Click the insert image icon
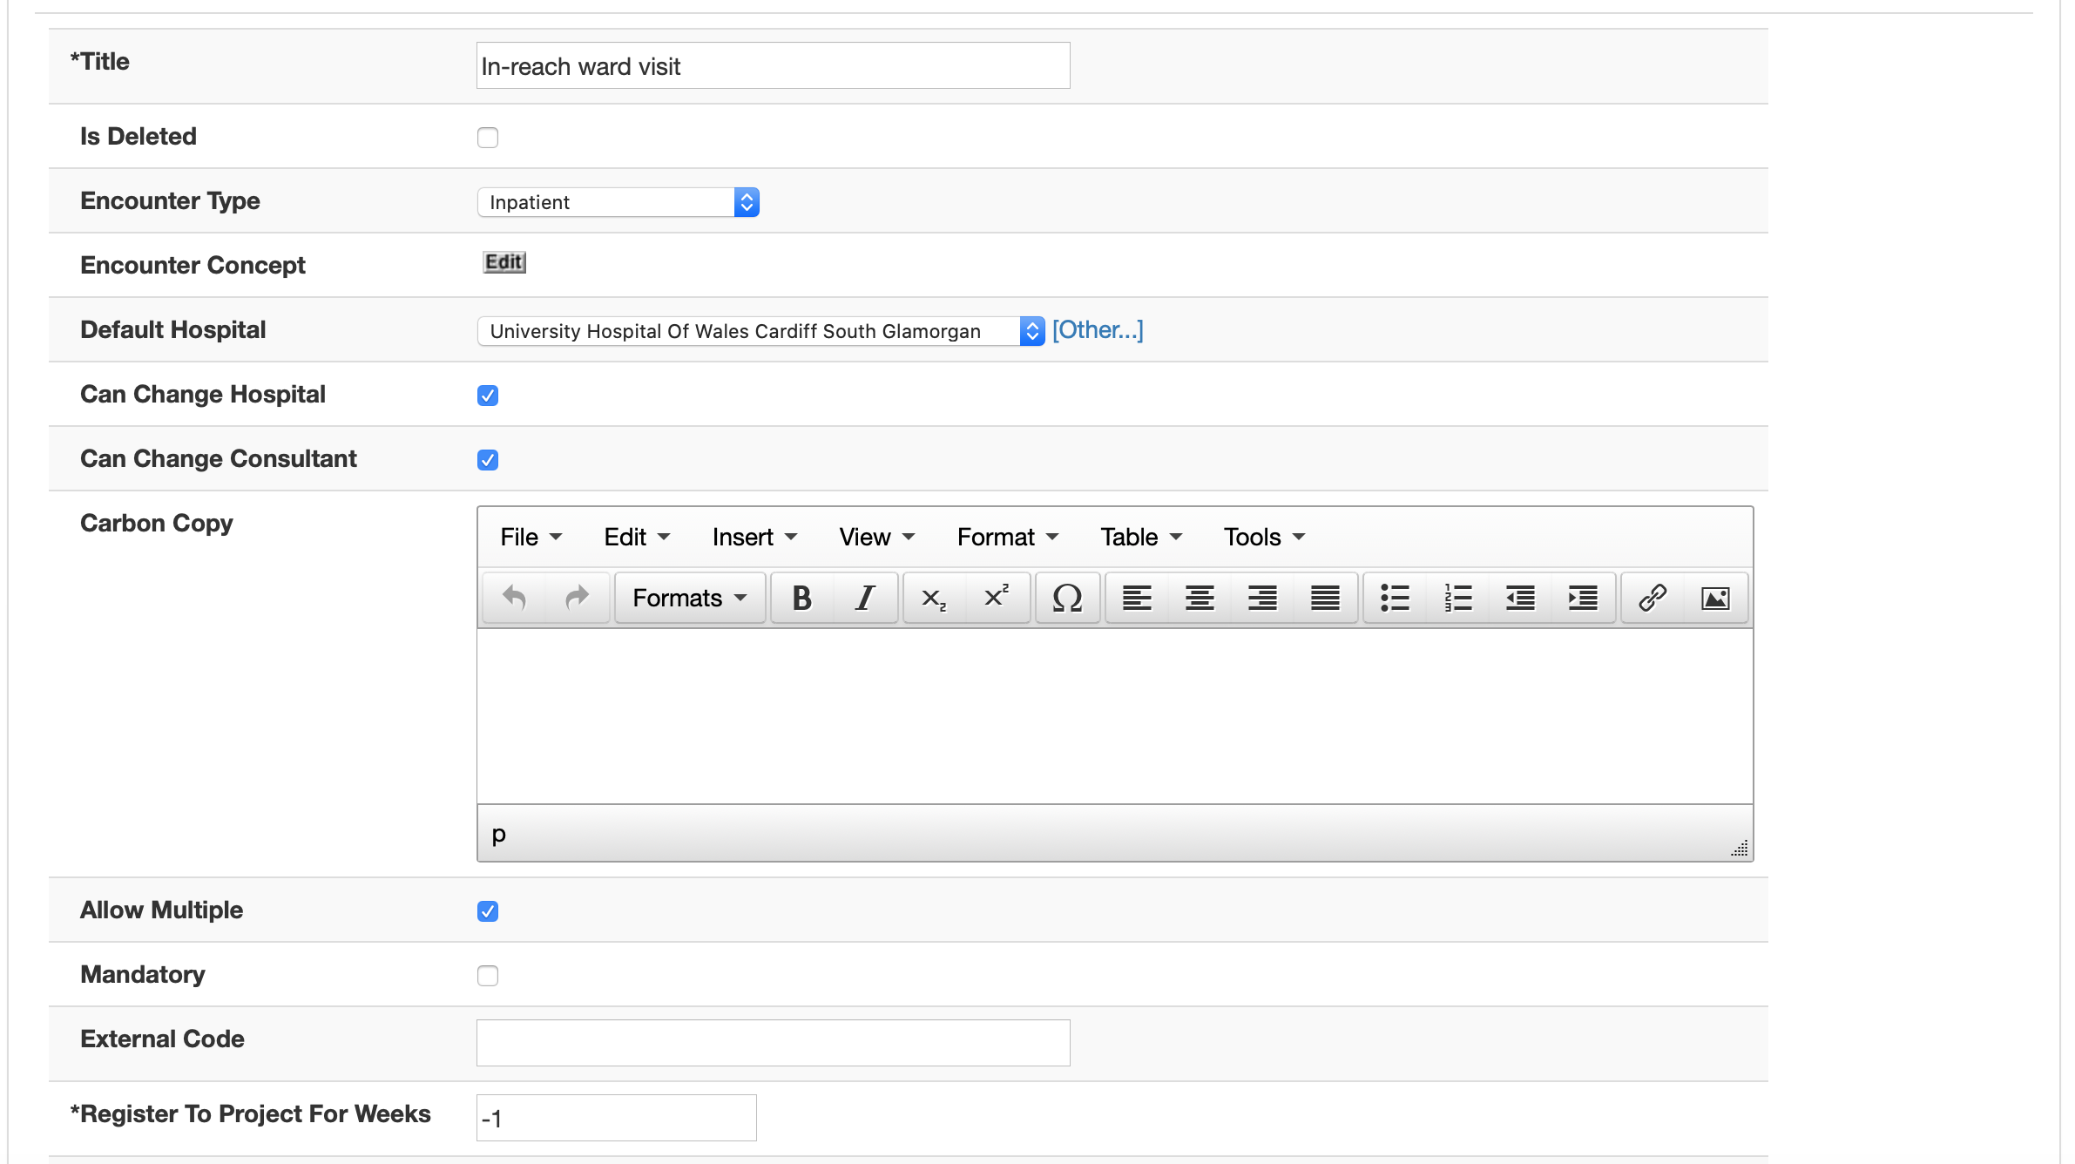This screenshot has width=2075, height=1164. click(1714, 597)
